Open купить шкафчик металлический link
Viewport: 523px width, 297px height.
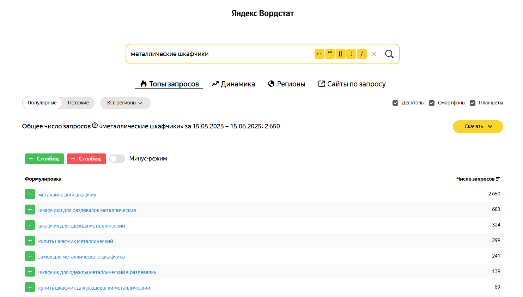click(x=76, y=241)
